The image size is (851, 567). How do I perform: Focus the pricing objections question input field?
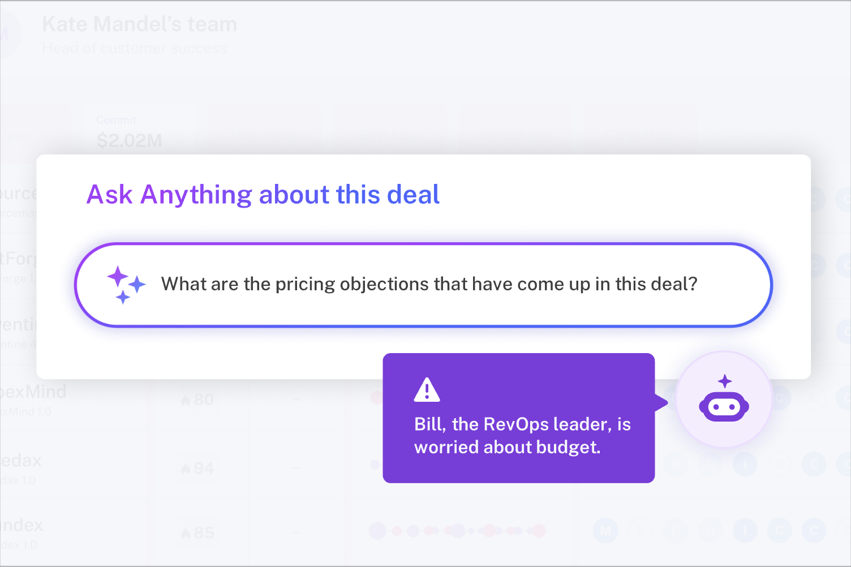[423, 285]
